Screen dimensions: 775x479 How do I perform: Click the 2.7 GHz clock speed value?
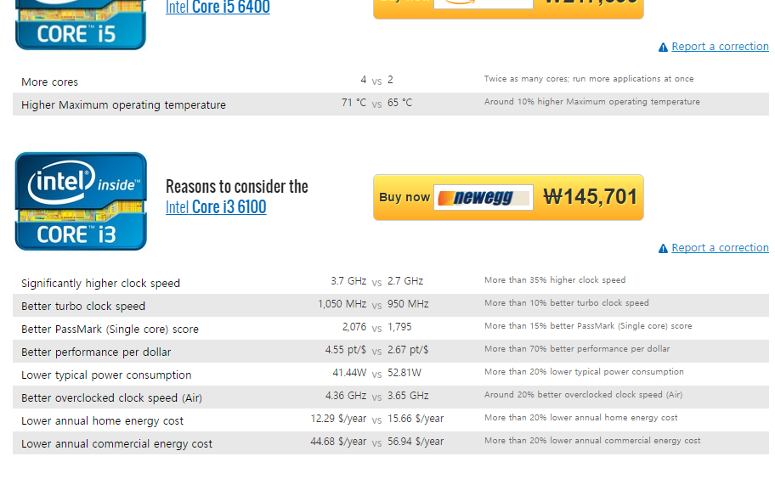coord(405,281)
